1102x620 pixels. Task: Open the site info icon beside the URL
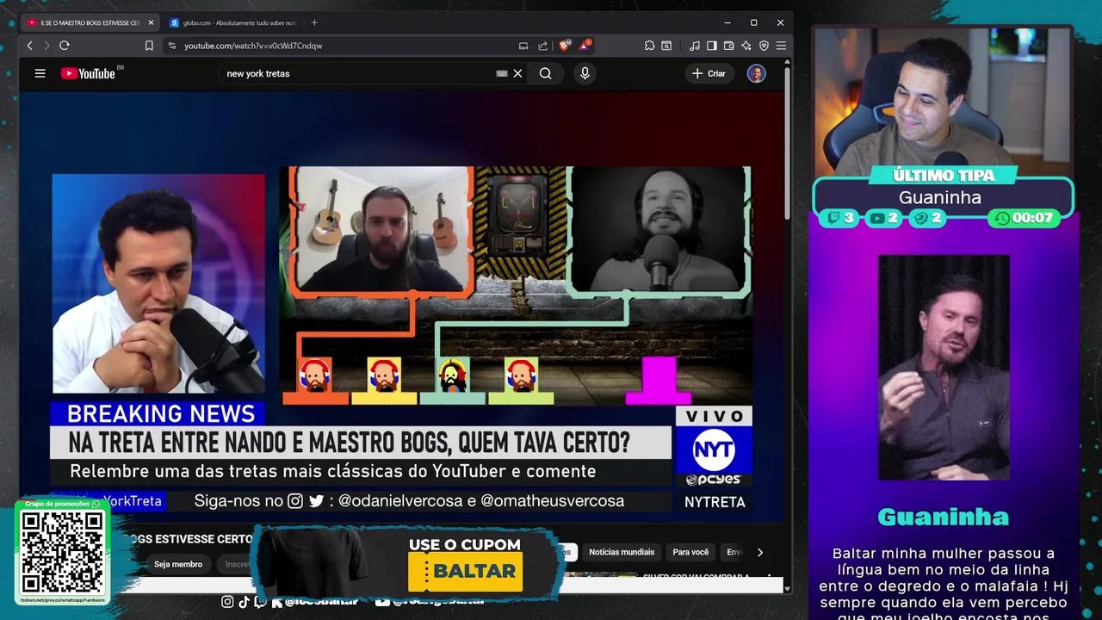(x=171, y=46)
